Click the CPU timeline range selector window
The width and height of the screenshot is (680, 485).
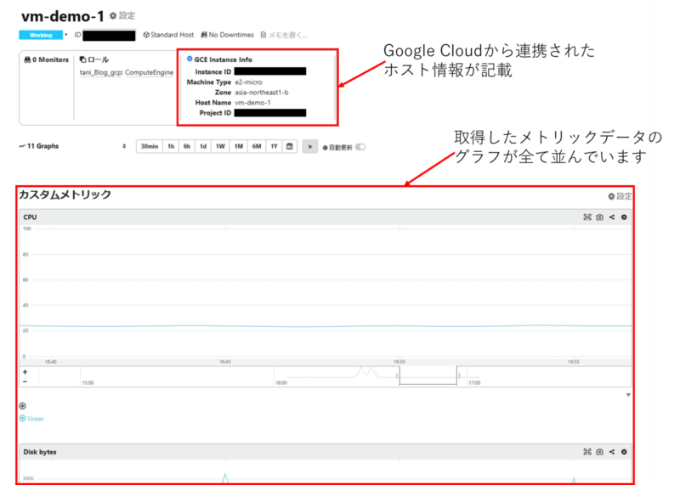pyautogui.click(x=429, y=376)
